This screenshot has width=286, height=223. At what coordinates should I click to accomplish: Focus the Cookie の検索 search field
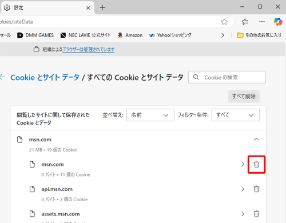(x=227, y=77)
